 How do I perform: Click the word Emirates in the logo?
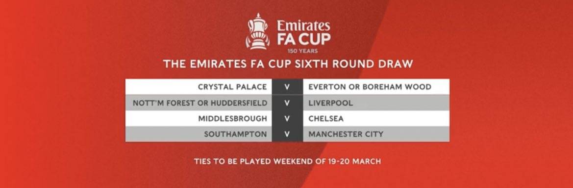pos(304,25)
